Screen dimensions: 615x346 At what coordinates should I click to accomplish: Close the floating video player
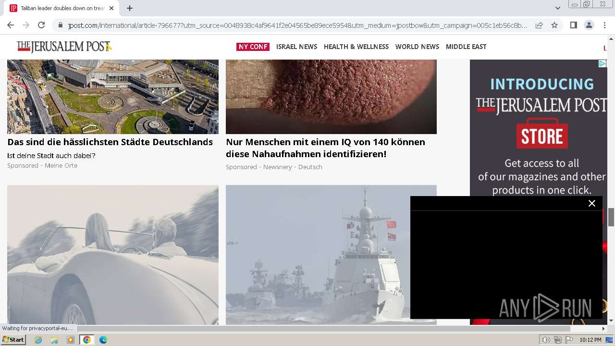click(592, 203)
